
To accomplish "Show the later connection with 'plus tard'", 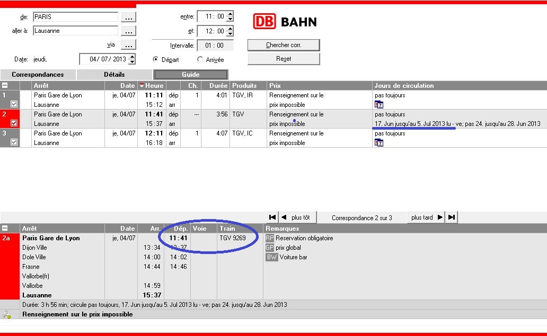I will pyautogui.click(x=426, y=217).
